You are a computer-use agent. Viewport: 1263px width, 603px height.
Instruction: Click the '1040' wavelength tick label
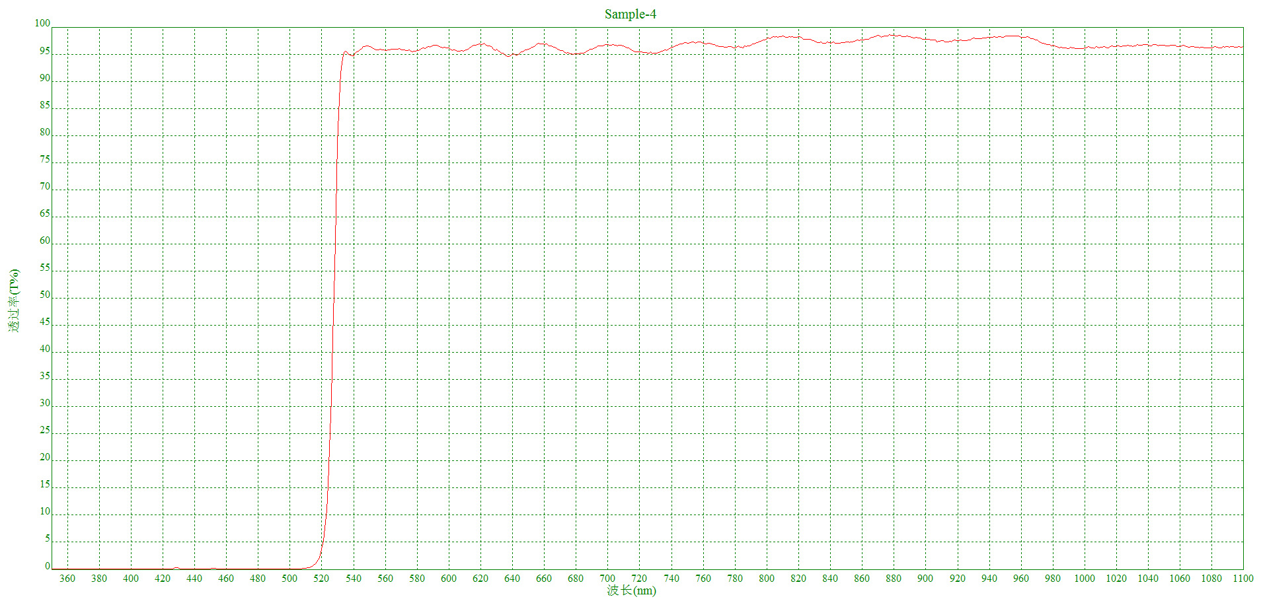(1148, 579)
